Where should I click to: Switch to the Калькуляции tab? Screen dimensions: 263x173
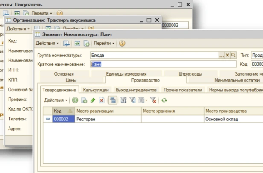(x=96, y=90)
